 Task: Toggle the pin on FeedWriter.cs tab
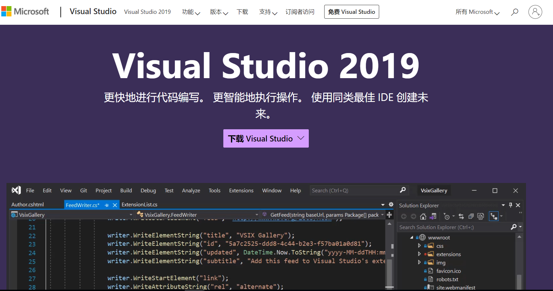(107, 205)
